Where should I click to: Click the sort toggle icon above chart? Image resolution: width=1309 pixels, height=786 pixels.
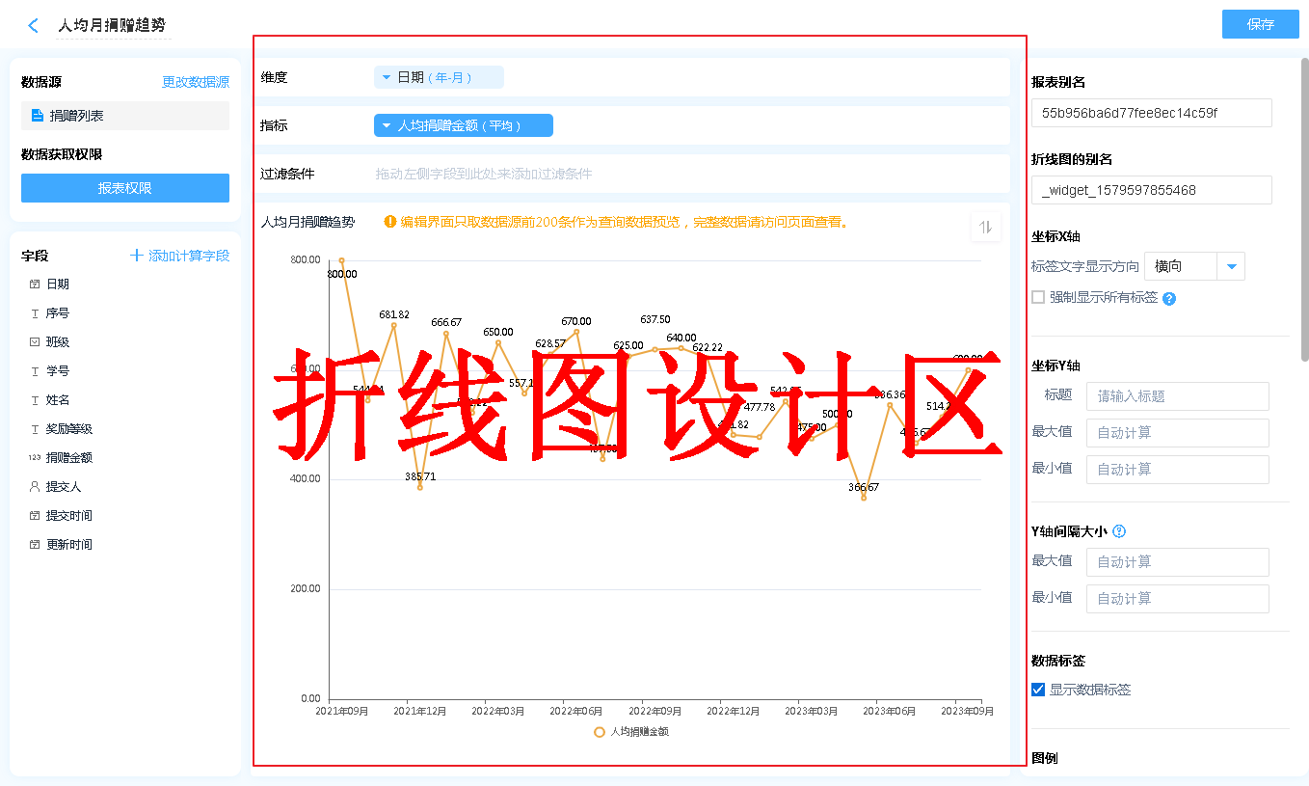[x=985, y=227]
